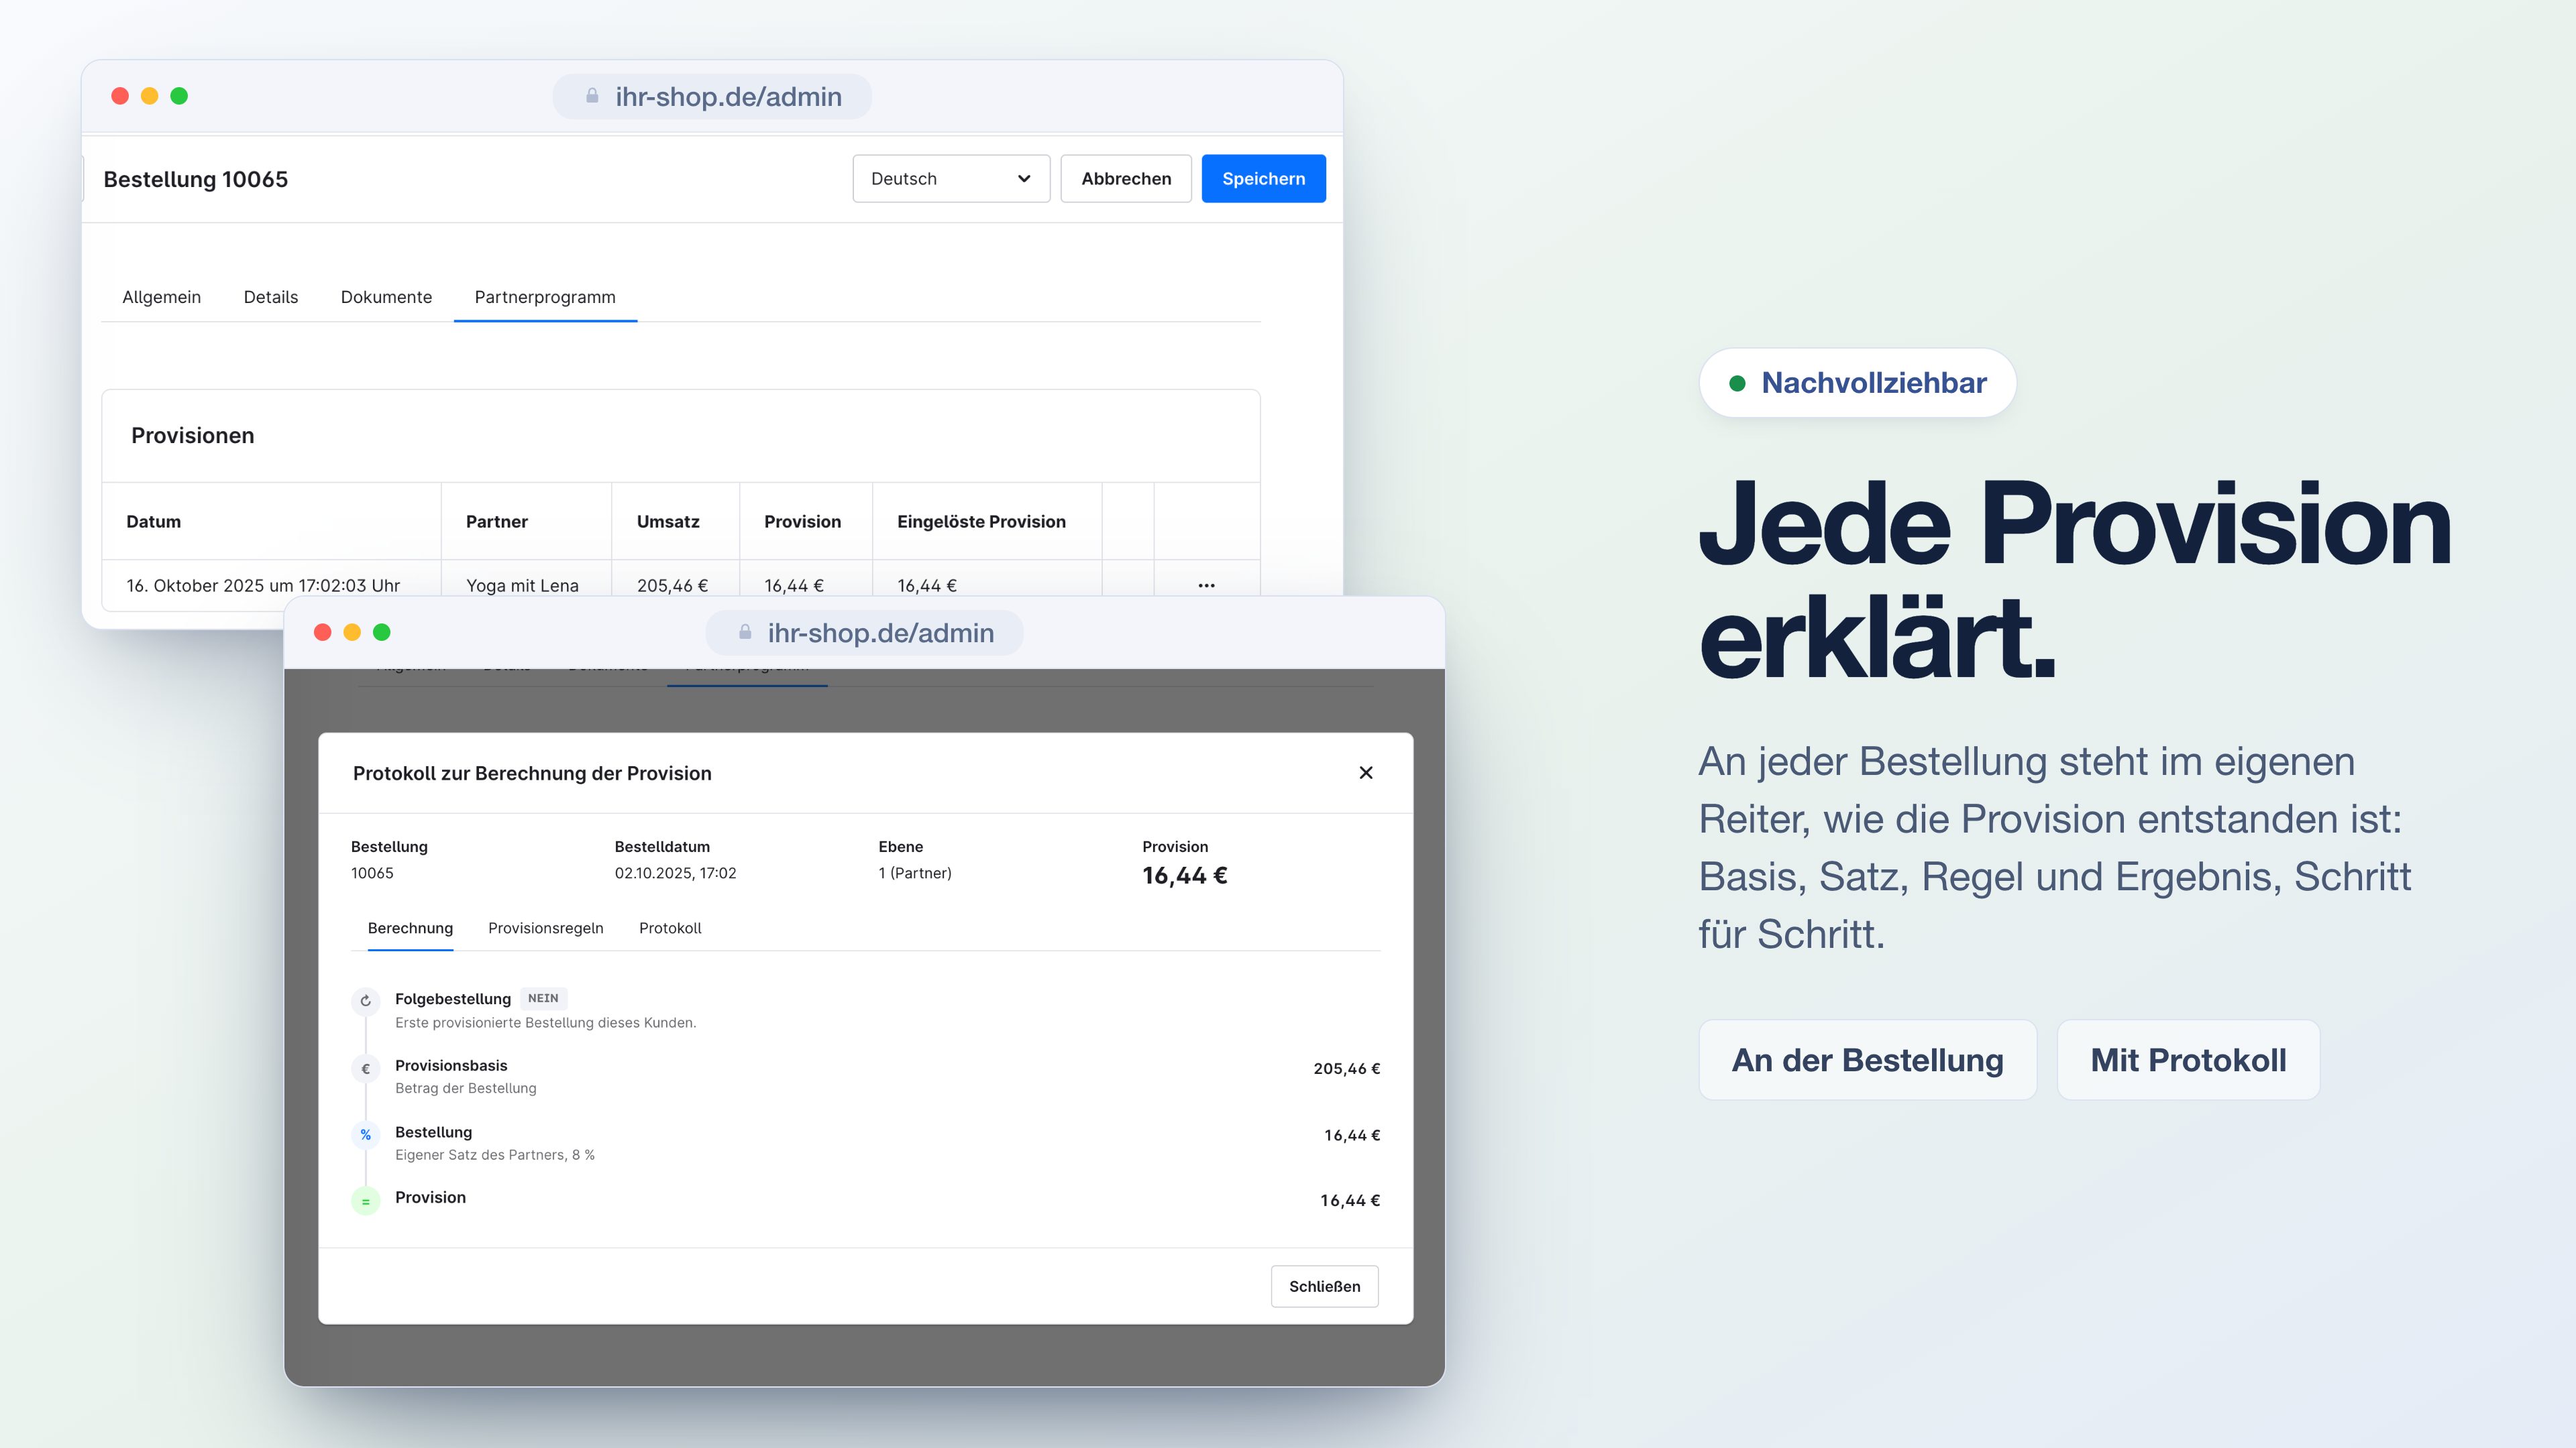Switch to Provisionsregeln tab
This screenshot has height=1448, width=2576.
(546, 928)
